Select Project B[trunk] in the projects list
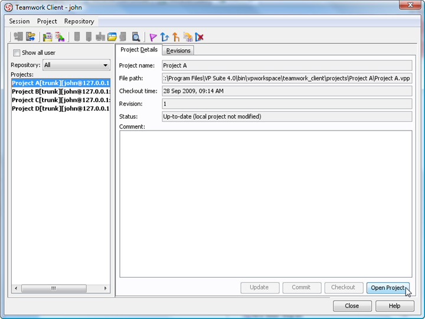This screenshot has height=319, width=425. [61, 92]
